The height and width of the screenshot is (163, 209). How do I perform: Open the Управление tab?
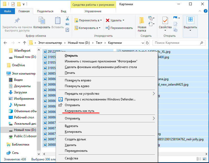click(x=93, y=11)
